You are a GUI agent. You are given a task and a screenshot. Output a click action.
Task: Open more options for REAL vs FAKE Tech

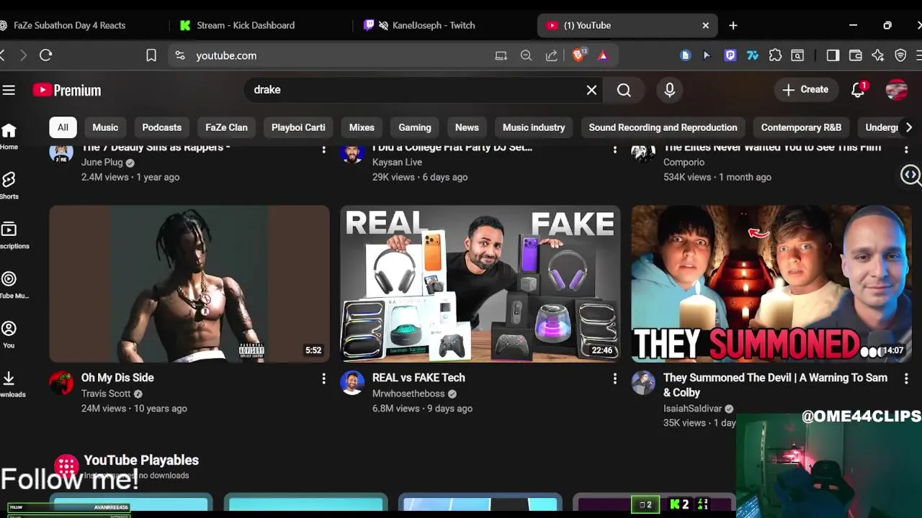(x=614, y=378)
